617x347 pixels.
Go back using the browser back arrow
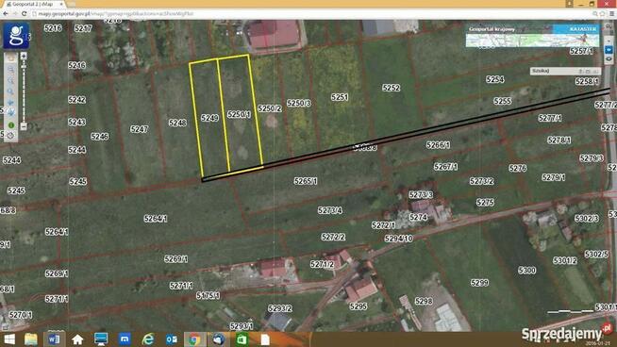[6, 14]
